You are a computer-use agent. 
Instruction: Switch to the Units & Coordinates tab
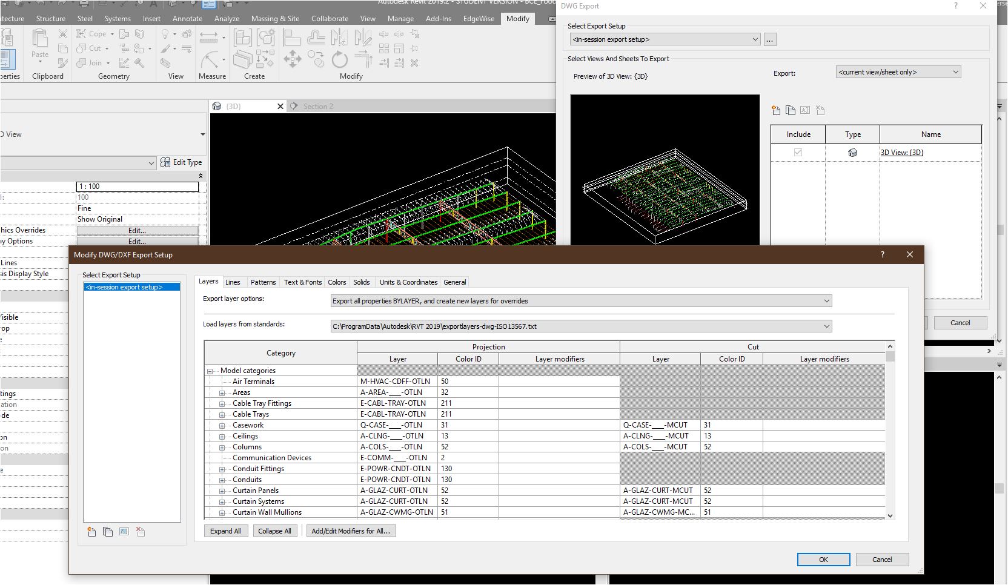[x=408, y=282]
